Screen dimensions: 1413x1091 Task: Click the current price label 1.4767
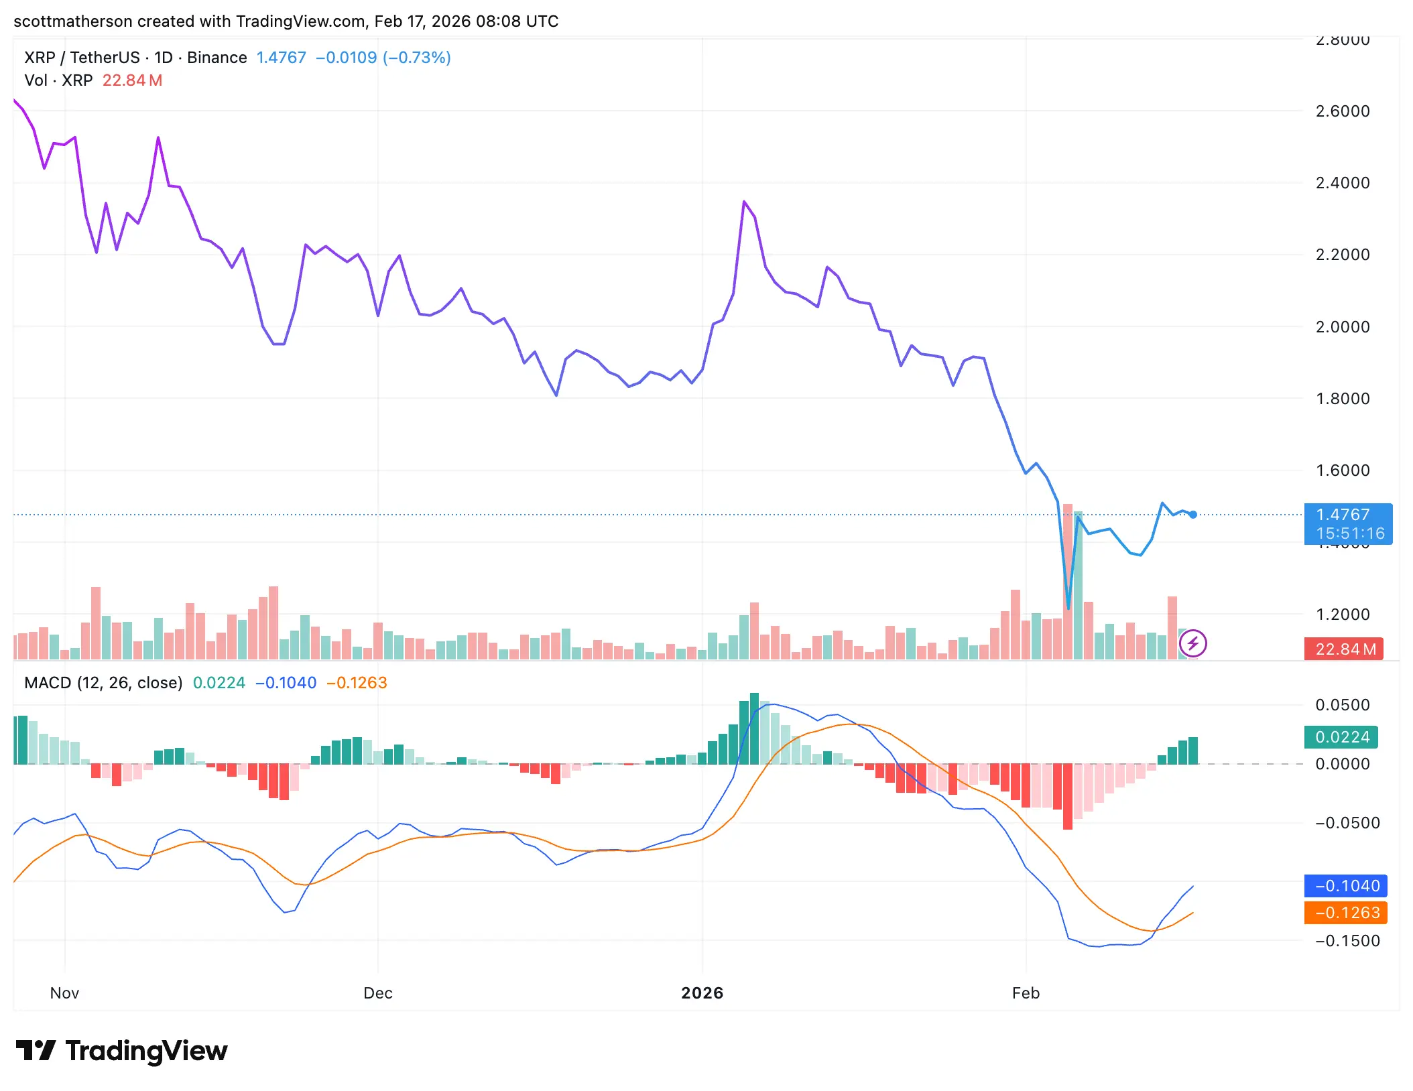[1343, 515]
